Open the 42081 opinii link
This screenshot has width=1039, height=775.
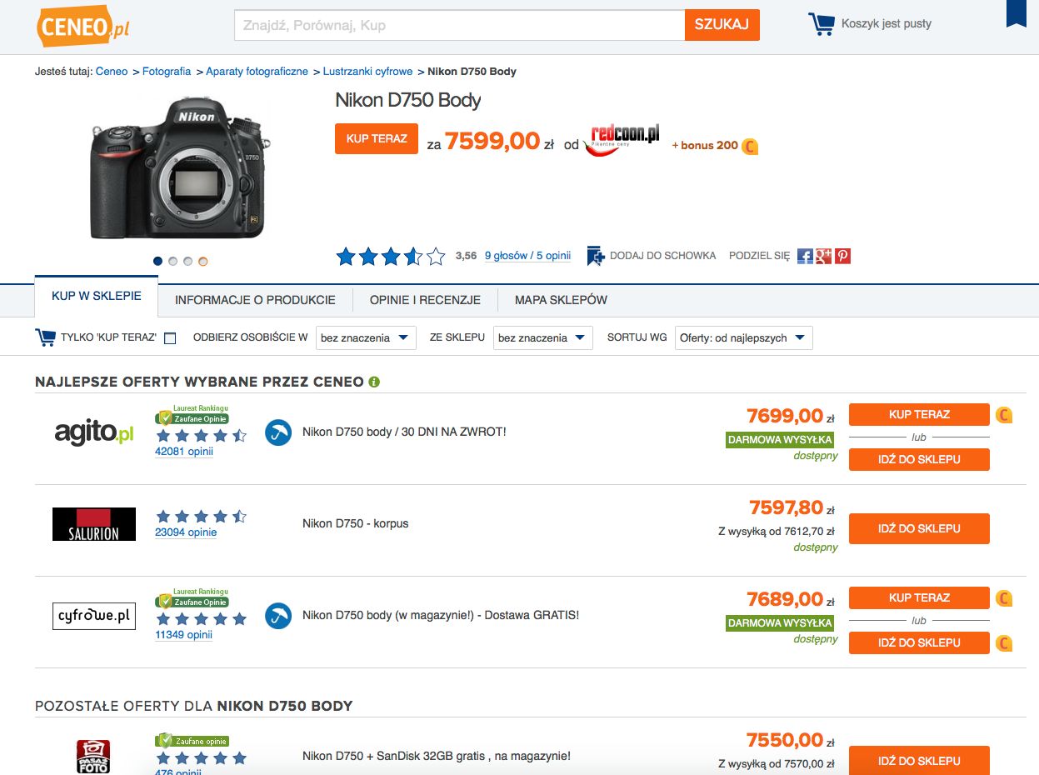(184, 452)
